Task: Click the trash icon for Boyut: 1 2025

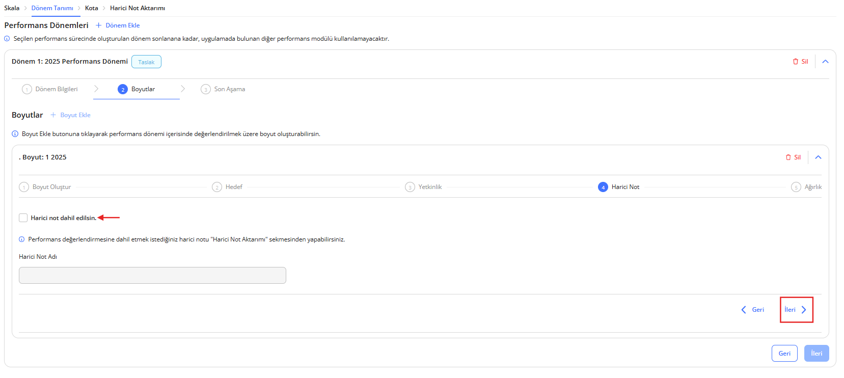Action: [x=788, y=157]
